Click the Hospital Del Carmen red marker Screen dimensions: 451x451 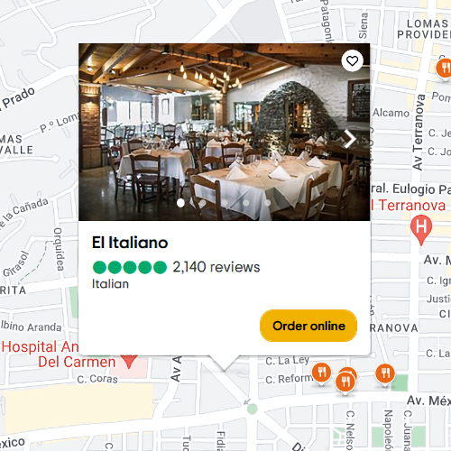click(129, 362)
